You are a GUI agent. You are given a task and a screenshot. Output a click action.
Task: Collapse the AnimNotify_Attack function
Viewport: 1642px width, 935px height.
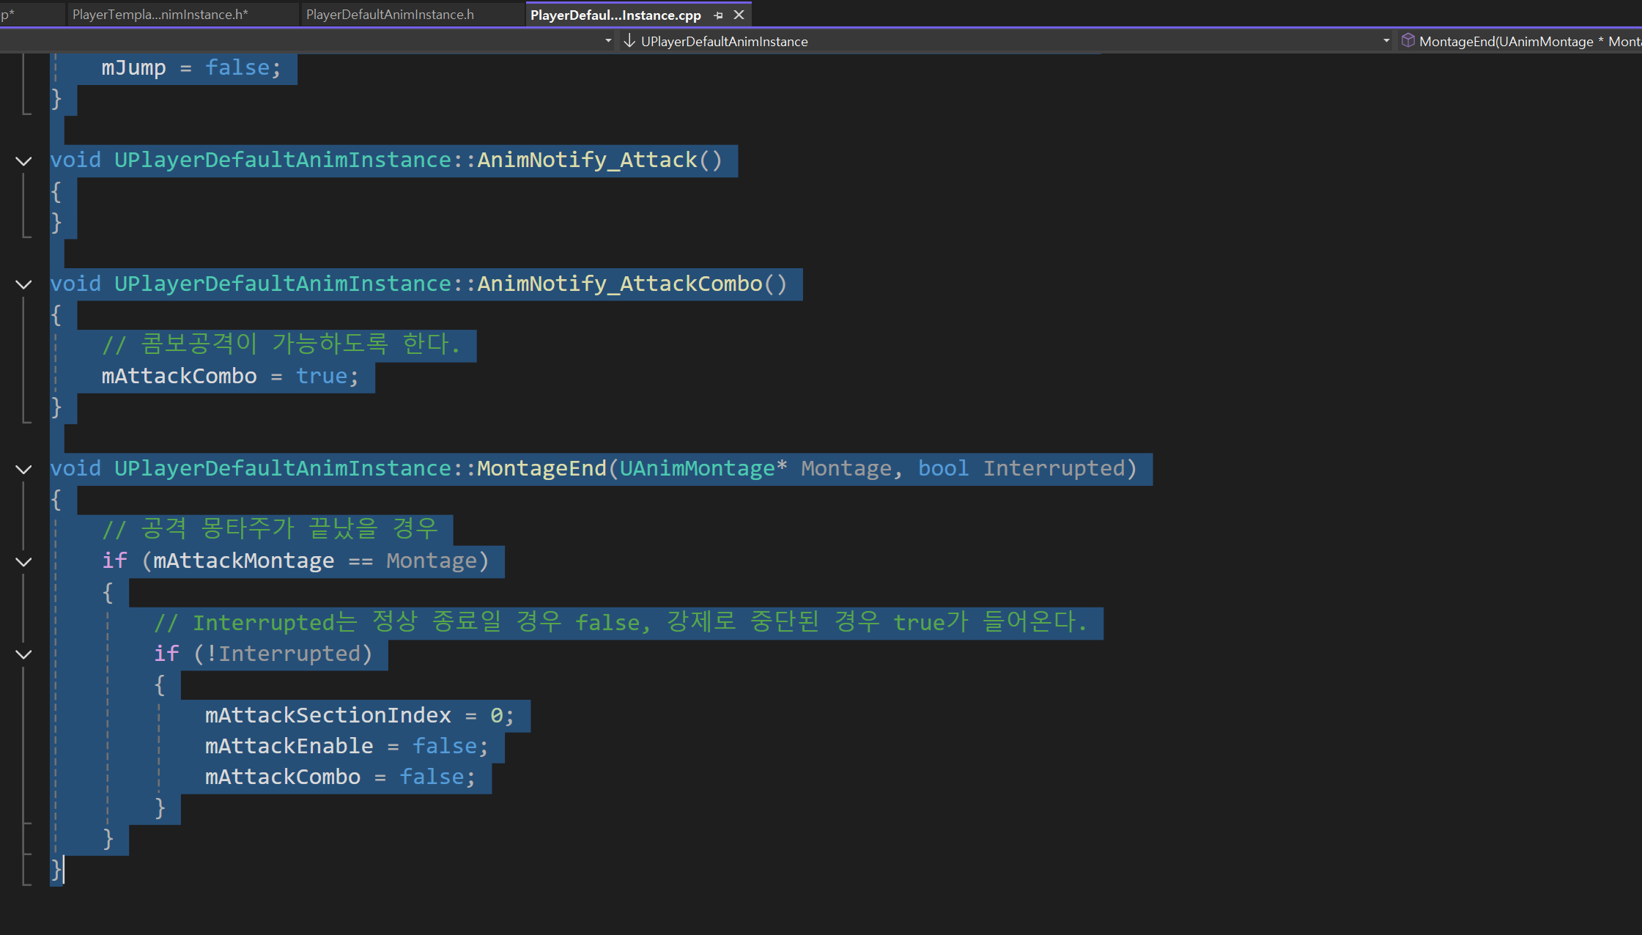tap(23, 160)
